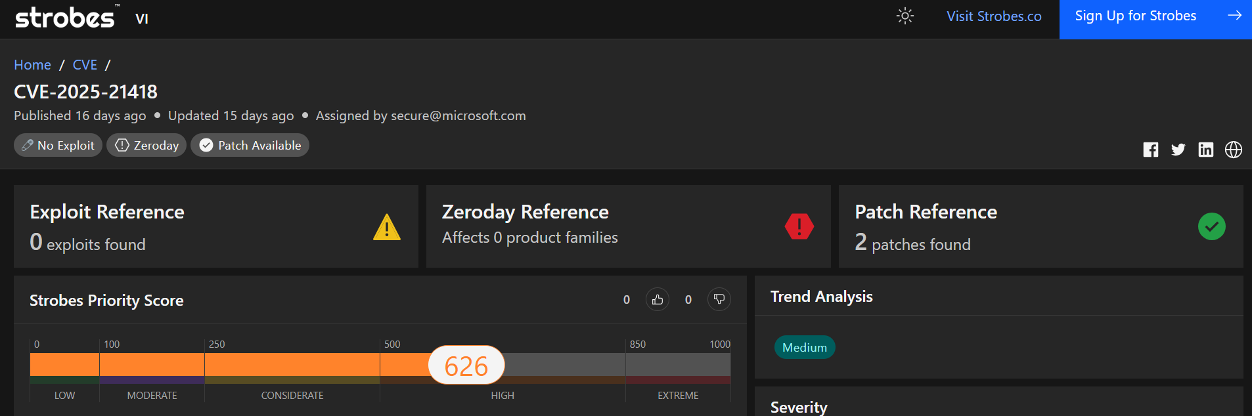This screenshot has height=416, width=1252.
Task: Toggle the light/dark theme sun icon
Action: coord(905,16)
